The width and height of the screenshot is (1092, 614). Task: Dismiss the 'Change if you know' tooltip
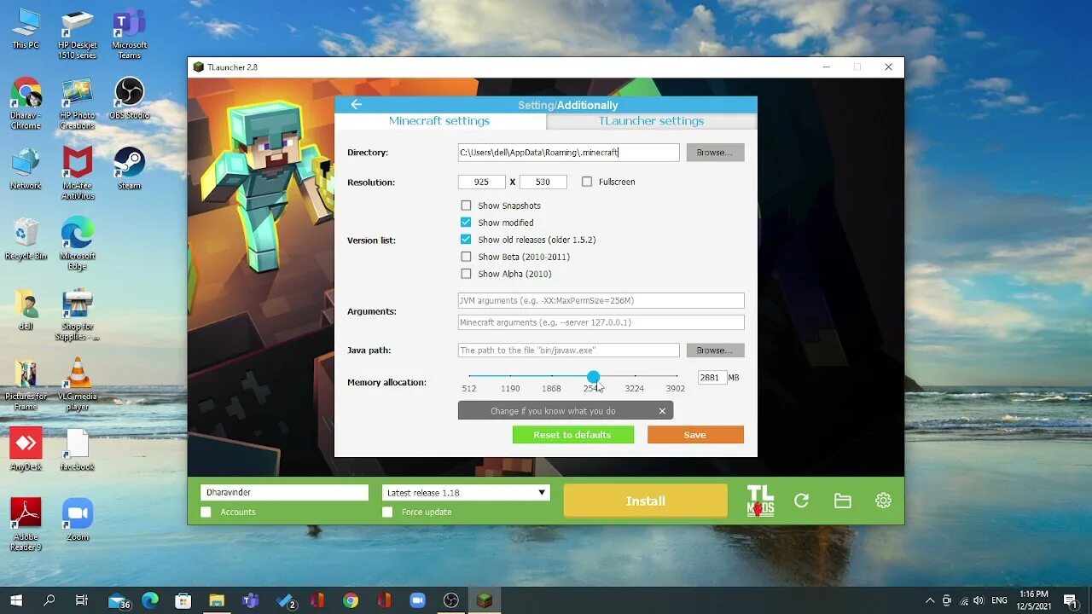pos(662,411)
